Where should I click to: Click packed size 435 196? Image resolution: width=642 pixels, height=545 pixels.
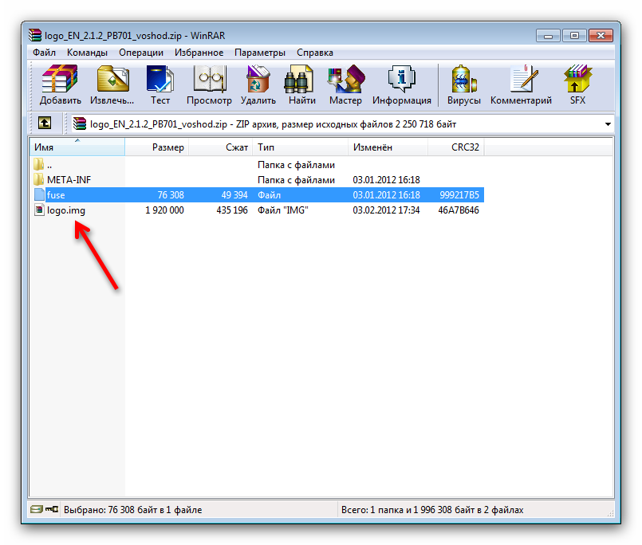[232, 210]
